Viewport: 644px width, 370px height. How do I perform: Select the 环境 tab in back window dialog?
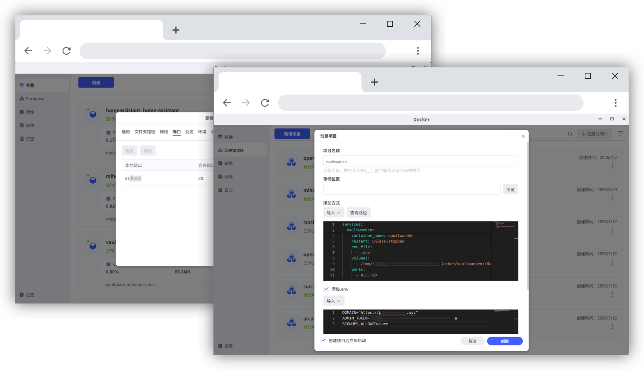coord(202,132)
